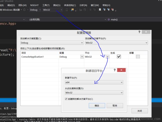Close the 配置管理器 dialog with X
This screenshot has height=122, width=162.
[x=146, y=32]
